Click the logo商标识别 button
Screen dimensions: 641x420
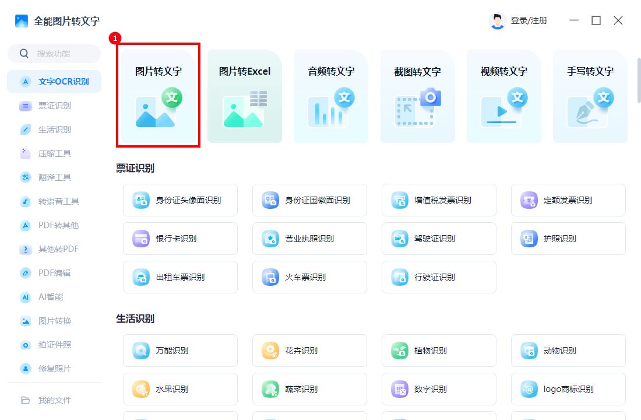pos(568,389)
